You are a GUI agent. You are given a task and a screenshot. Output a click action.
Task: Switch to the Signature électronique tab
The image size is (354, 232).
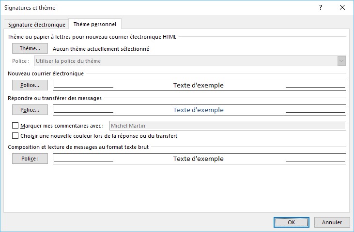[37, 25]
